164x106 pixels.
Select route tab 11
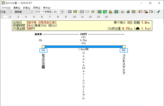[84, 17]
